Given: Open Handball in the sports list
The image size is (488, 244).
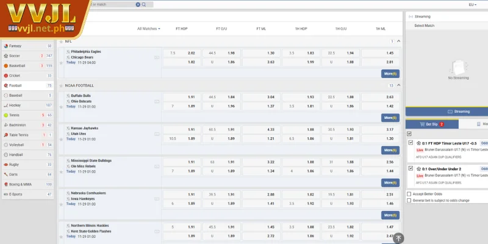Looking at the screenshot, I should (x=27, y=155).
